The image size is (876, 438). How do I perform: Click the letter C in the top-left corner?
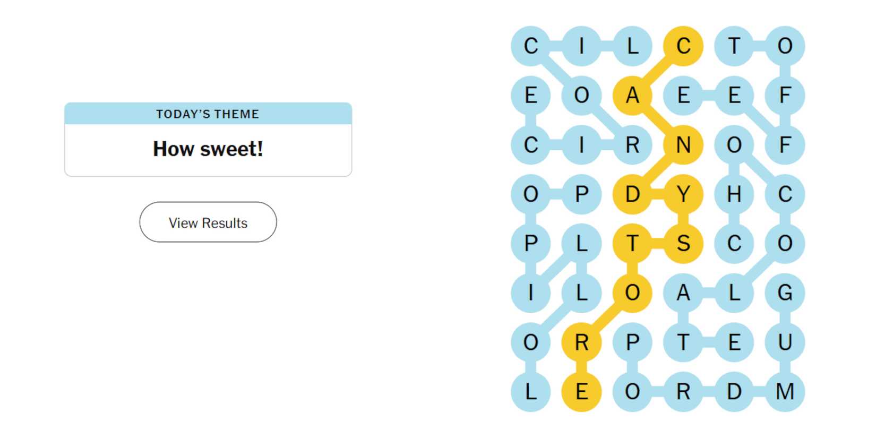tap(530, 46)
